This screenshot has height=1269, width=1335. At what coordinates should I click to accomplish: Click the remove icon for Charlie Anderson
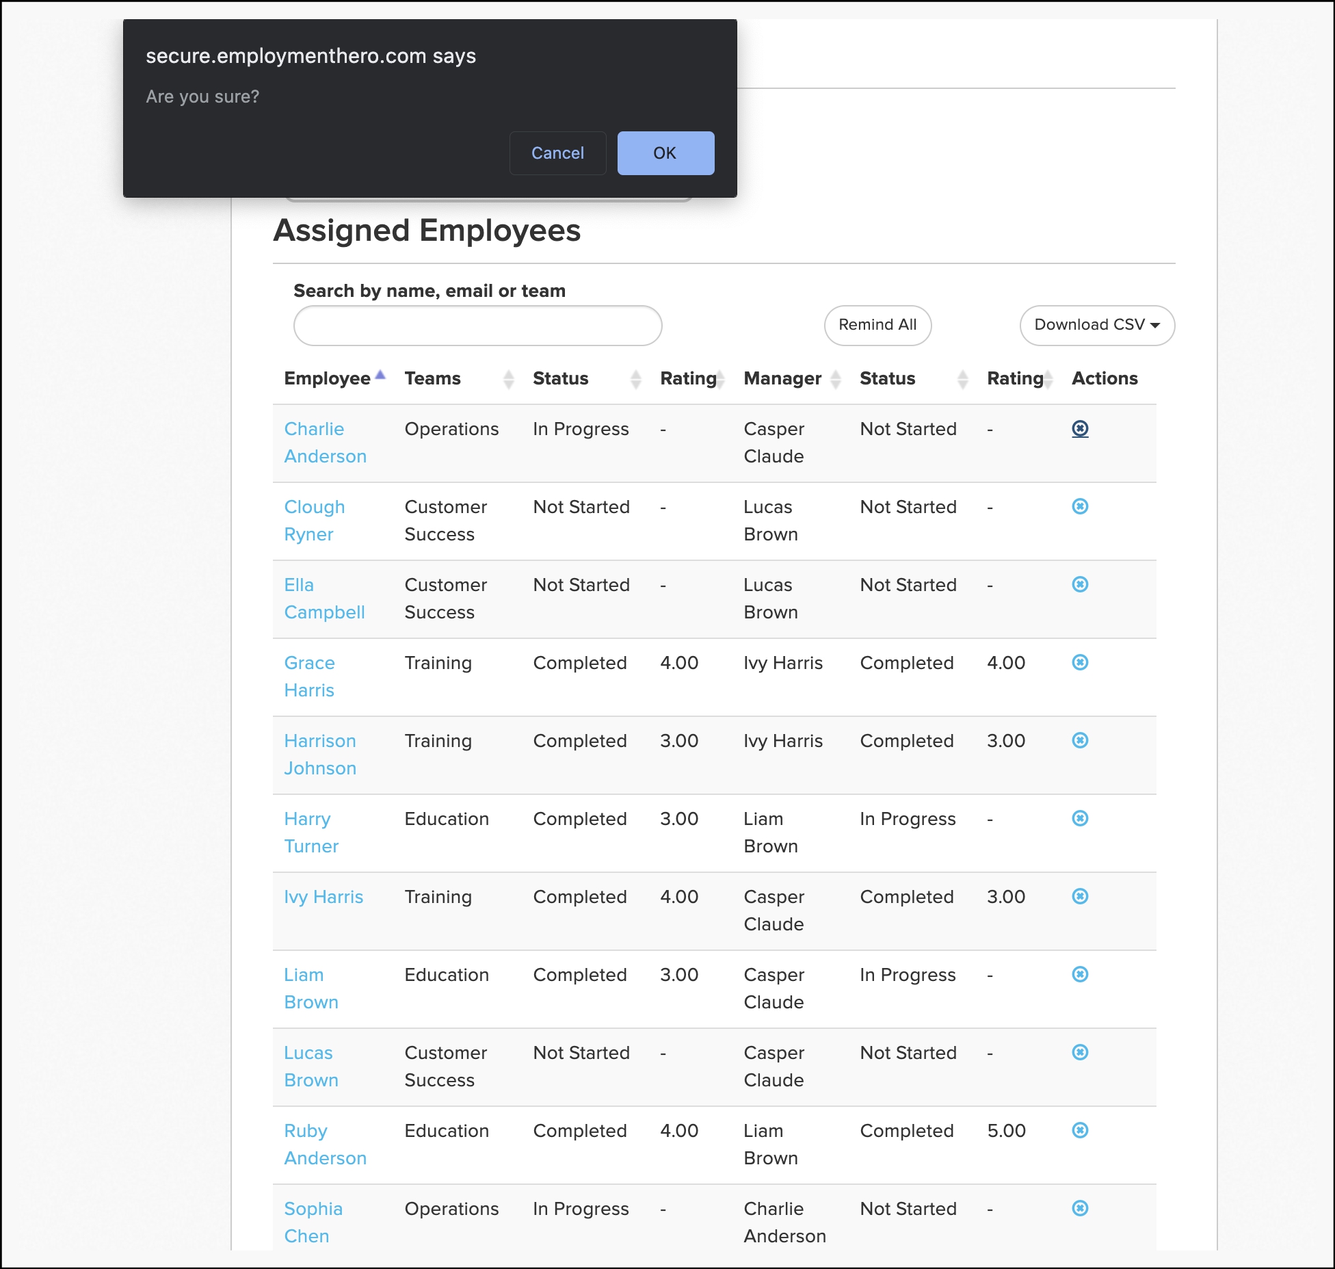1080,429
